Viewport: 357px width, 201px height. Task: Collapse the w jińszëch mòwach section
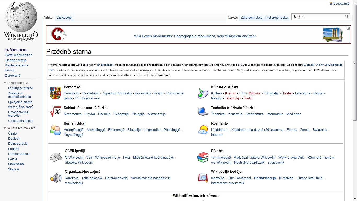5,128
